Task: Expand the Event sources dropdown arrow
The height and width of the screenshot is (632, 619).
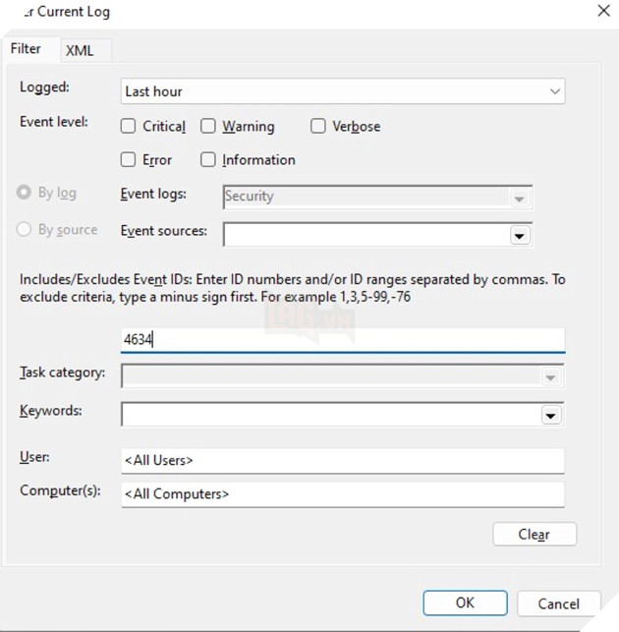Action: [x=519, y=235]
